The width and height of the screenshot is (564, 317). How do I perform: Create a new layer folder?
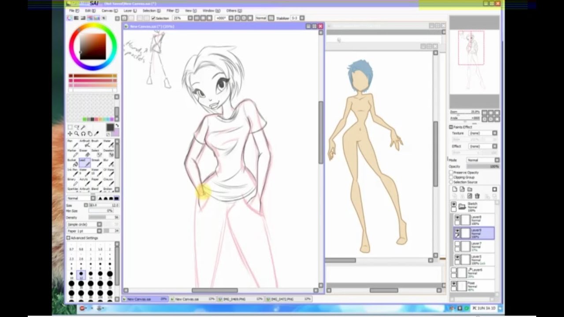pos(470,189)
